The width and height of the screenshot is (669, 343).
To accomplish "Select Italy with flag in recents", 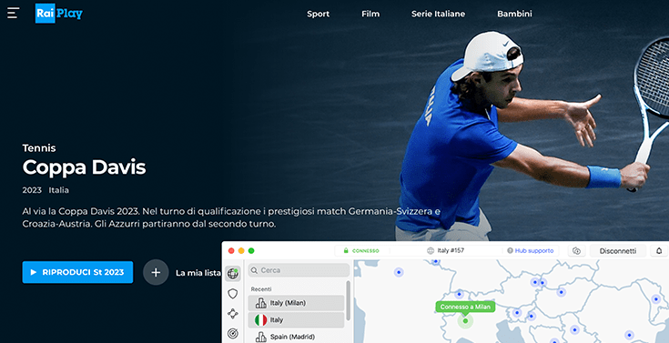I will [x=296, y=319].
